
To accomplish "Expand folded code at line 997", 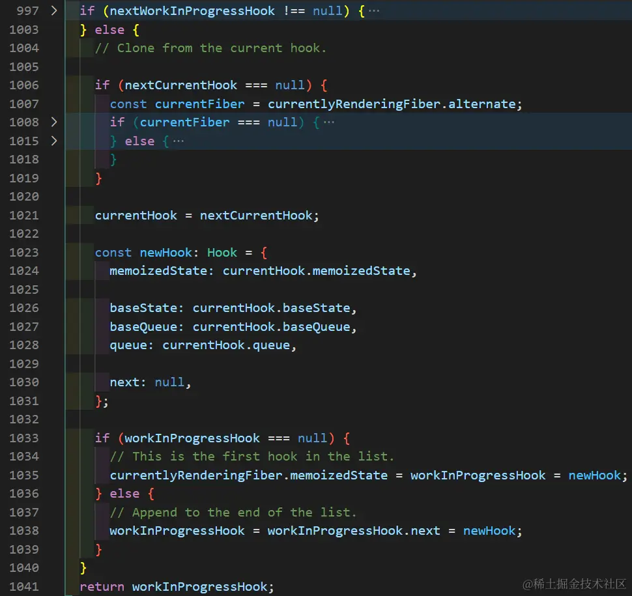I will click(x=54, y=11).
